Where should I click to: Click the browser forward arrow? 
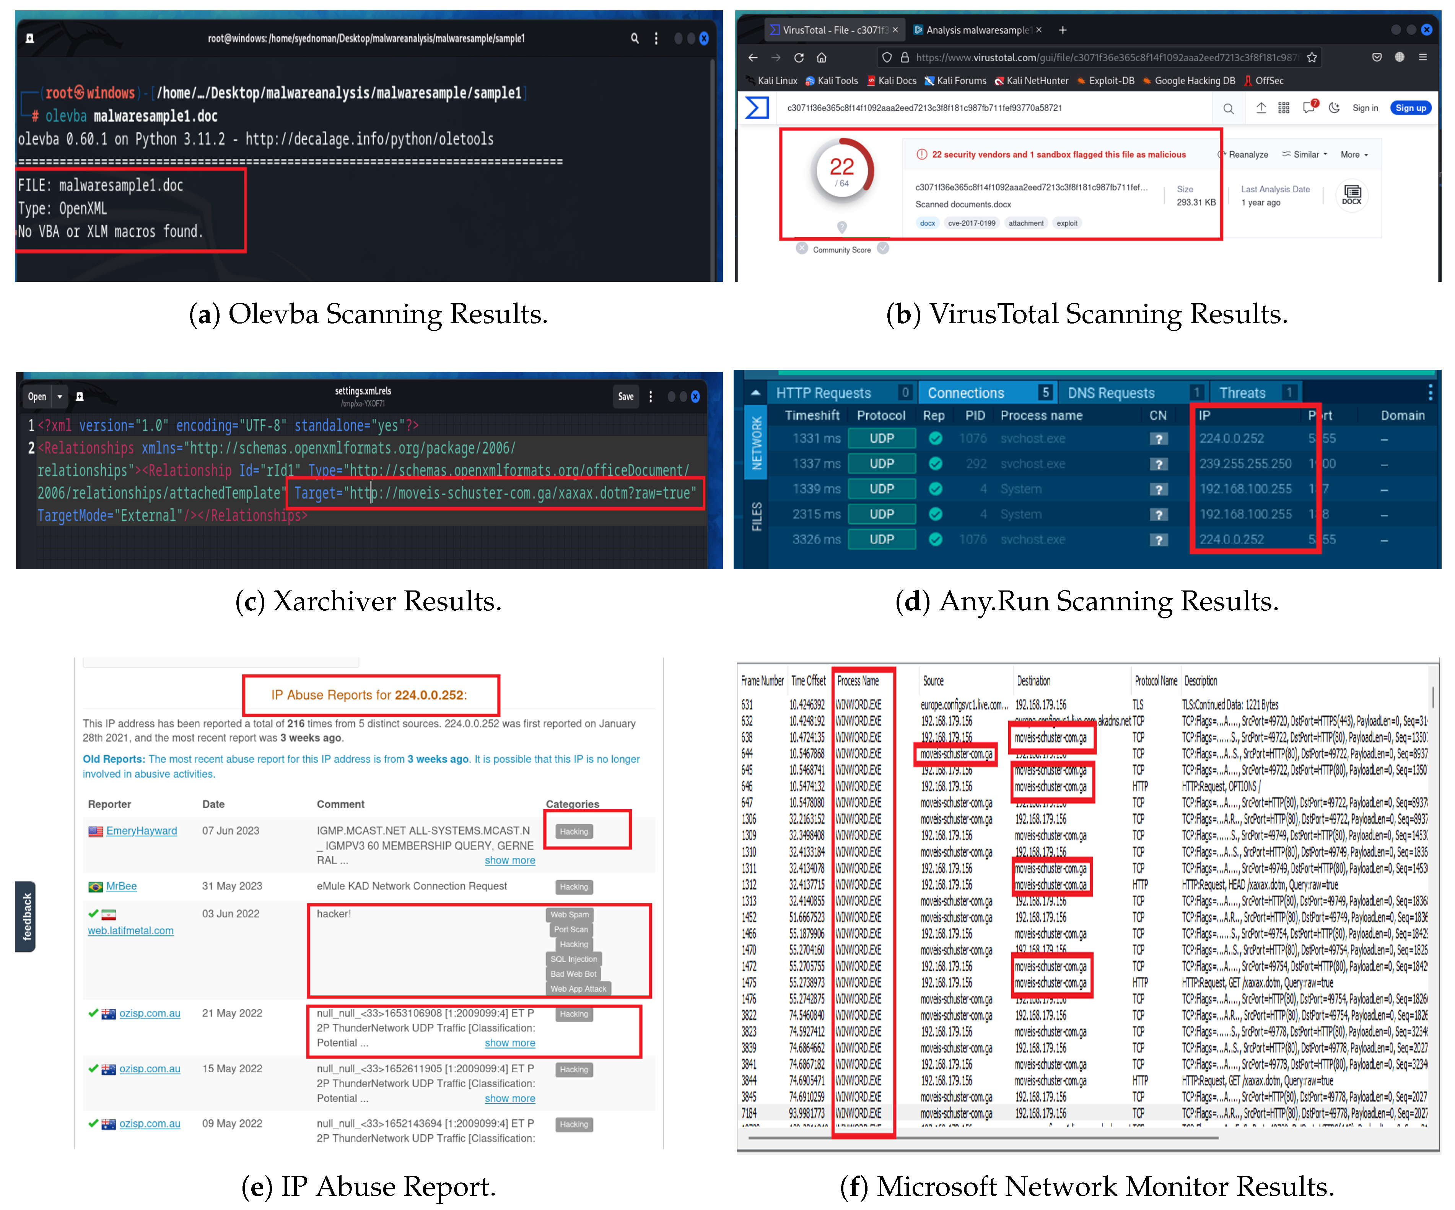[x=776, y=57]
